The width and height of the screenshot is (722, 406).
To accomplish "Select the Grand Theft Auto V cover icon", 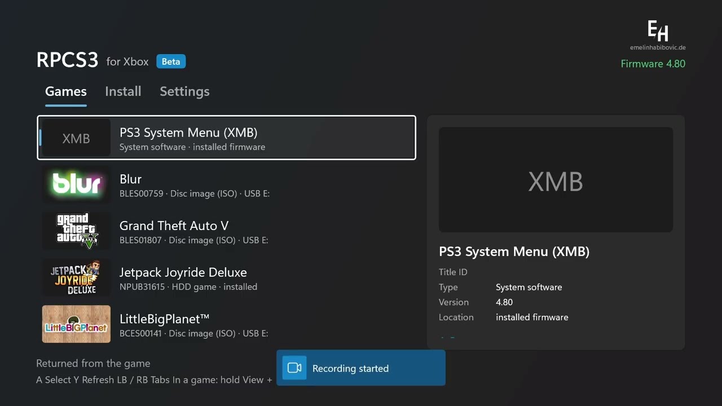I will [76, 231].
